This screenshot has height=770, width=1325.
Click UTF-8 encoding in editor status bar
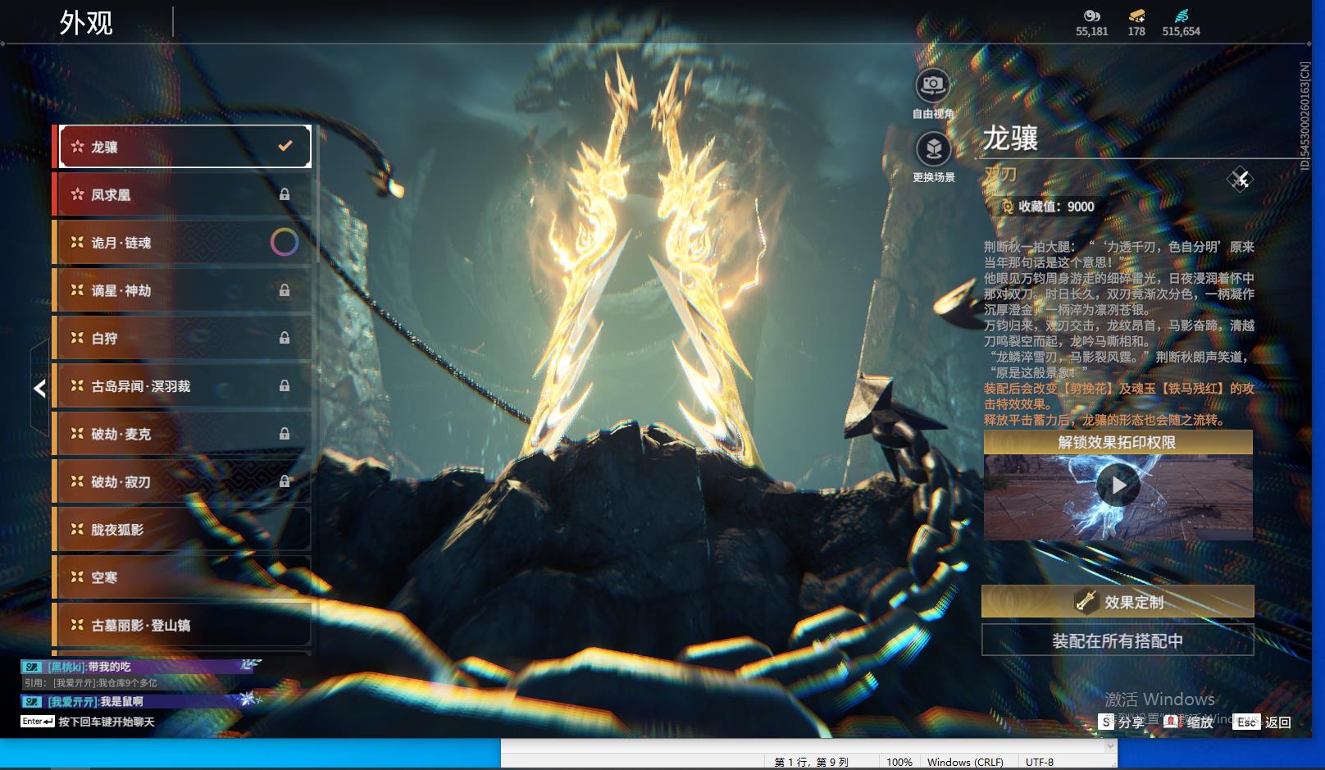(x=1040, y=762)
